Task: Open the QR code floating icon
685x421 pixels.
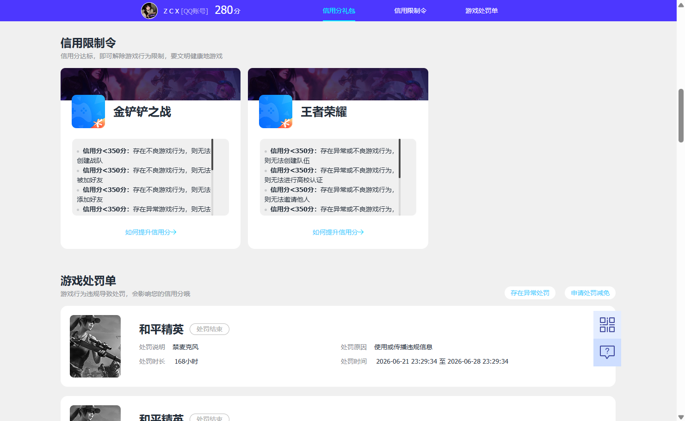Action: point(607,325)
